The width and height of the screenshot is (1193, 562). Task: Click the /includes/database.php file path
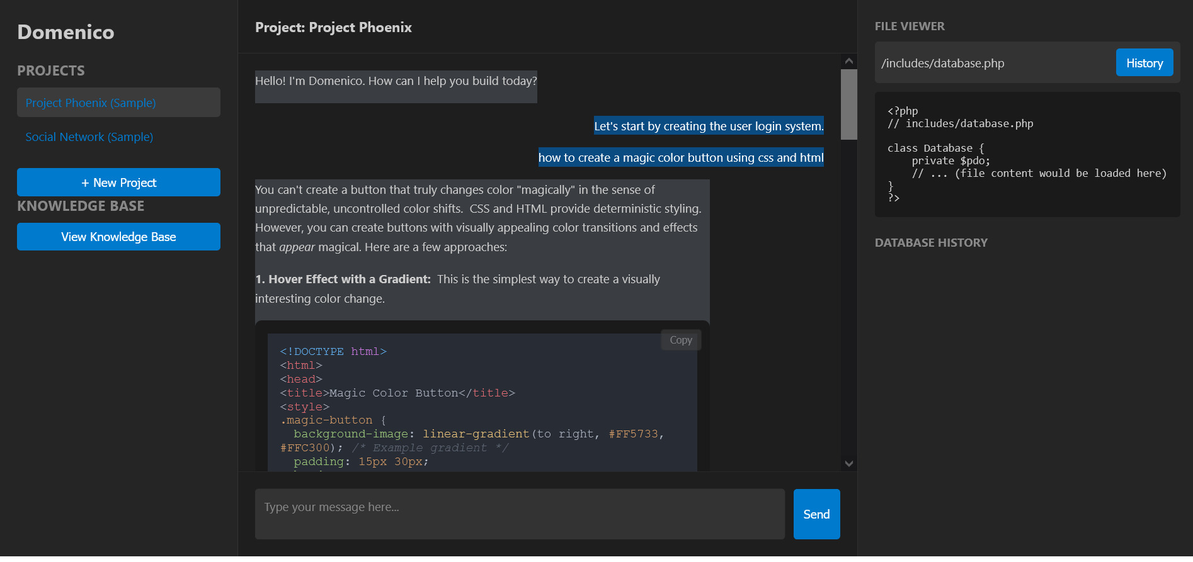[x=942, y=64]
